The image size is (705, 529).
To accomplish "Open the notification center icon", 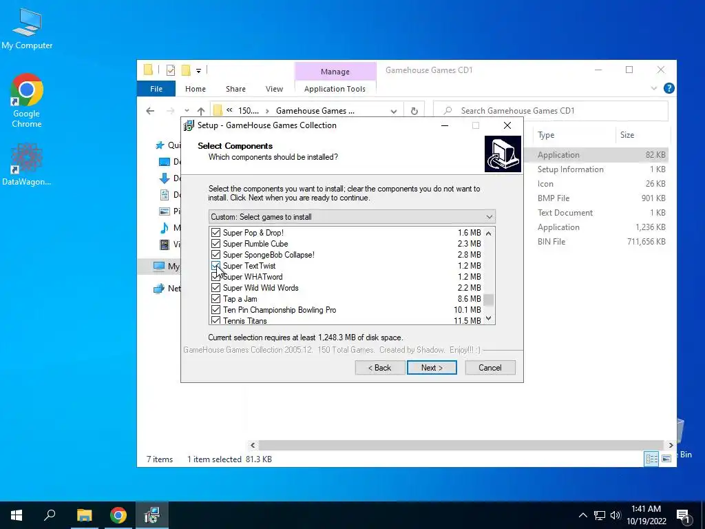I will [x=683, y=515].
